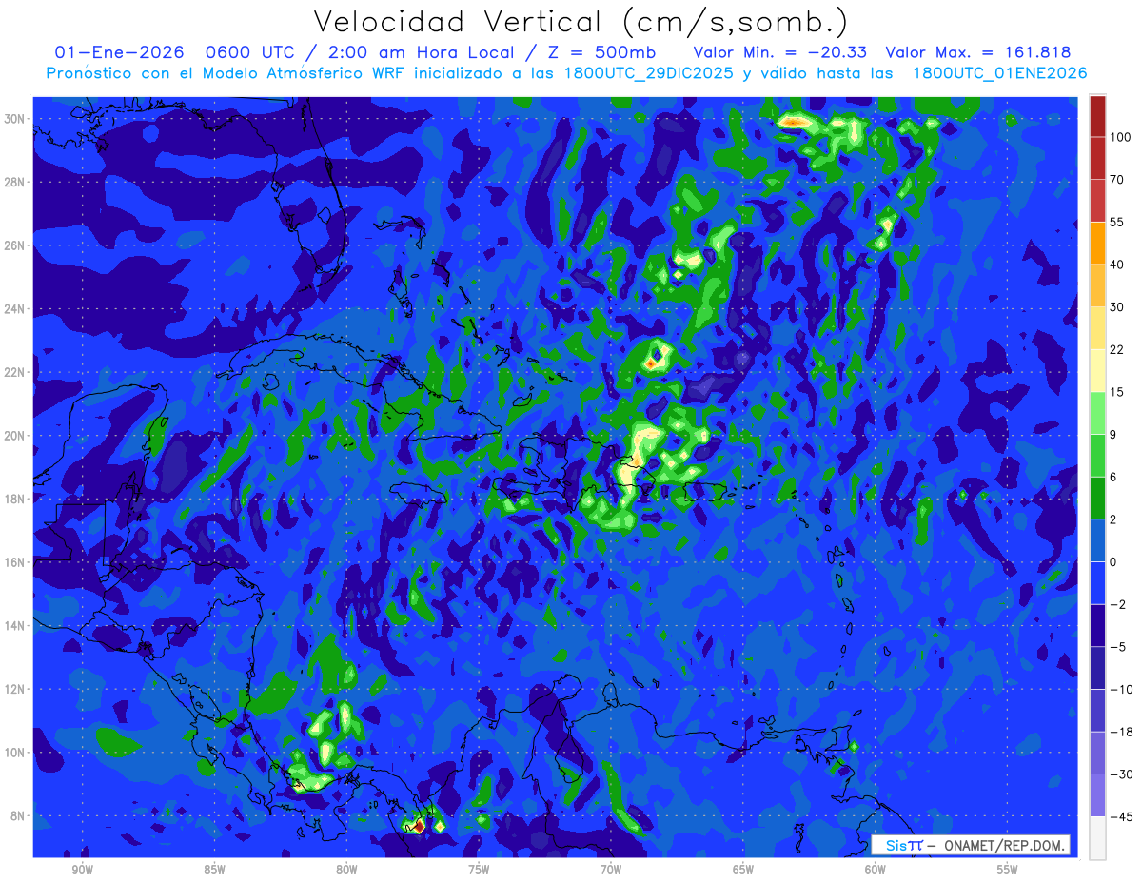This screenshot has height=882, width=1142.
Task: Click the '14N' latitude label
Action: tap(16, 626)
